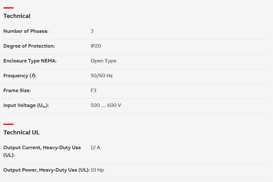The width and height of the screenshot is (273, 182).
Task: Click the Open Type enclosure value
Action: (103, 61)
